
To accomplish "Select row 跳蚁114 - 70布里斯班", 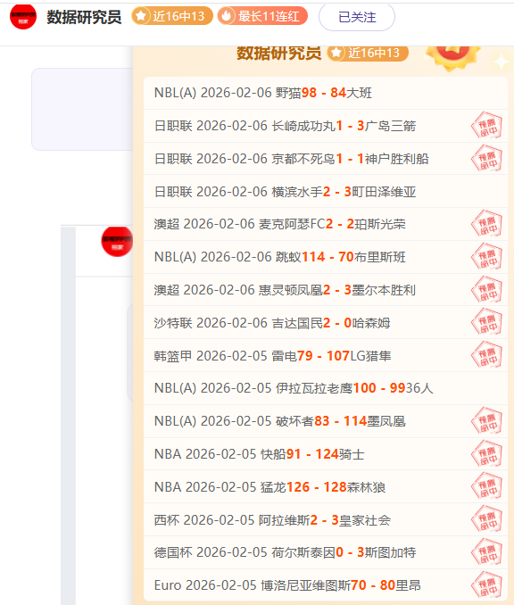I will (326, 257).
